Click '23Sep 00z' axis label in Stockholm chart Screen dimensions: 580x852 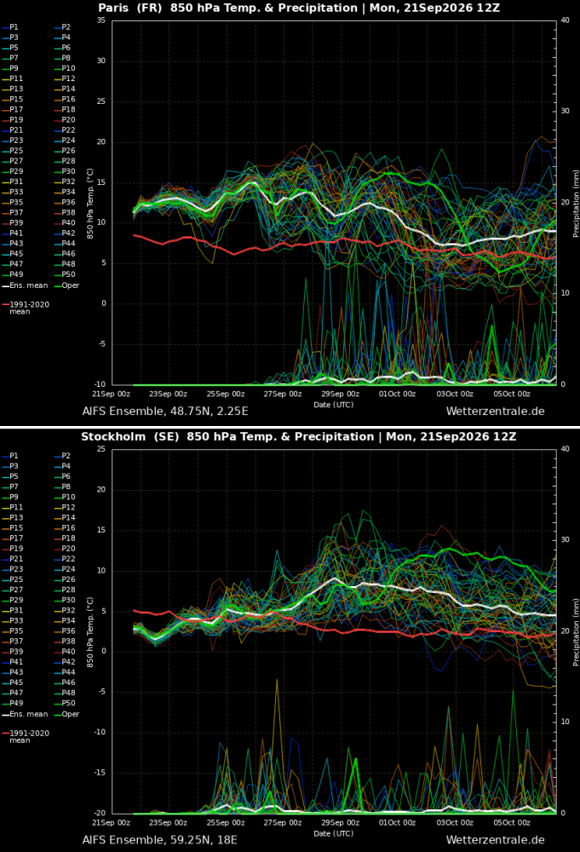click(x=169, y=823)
